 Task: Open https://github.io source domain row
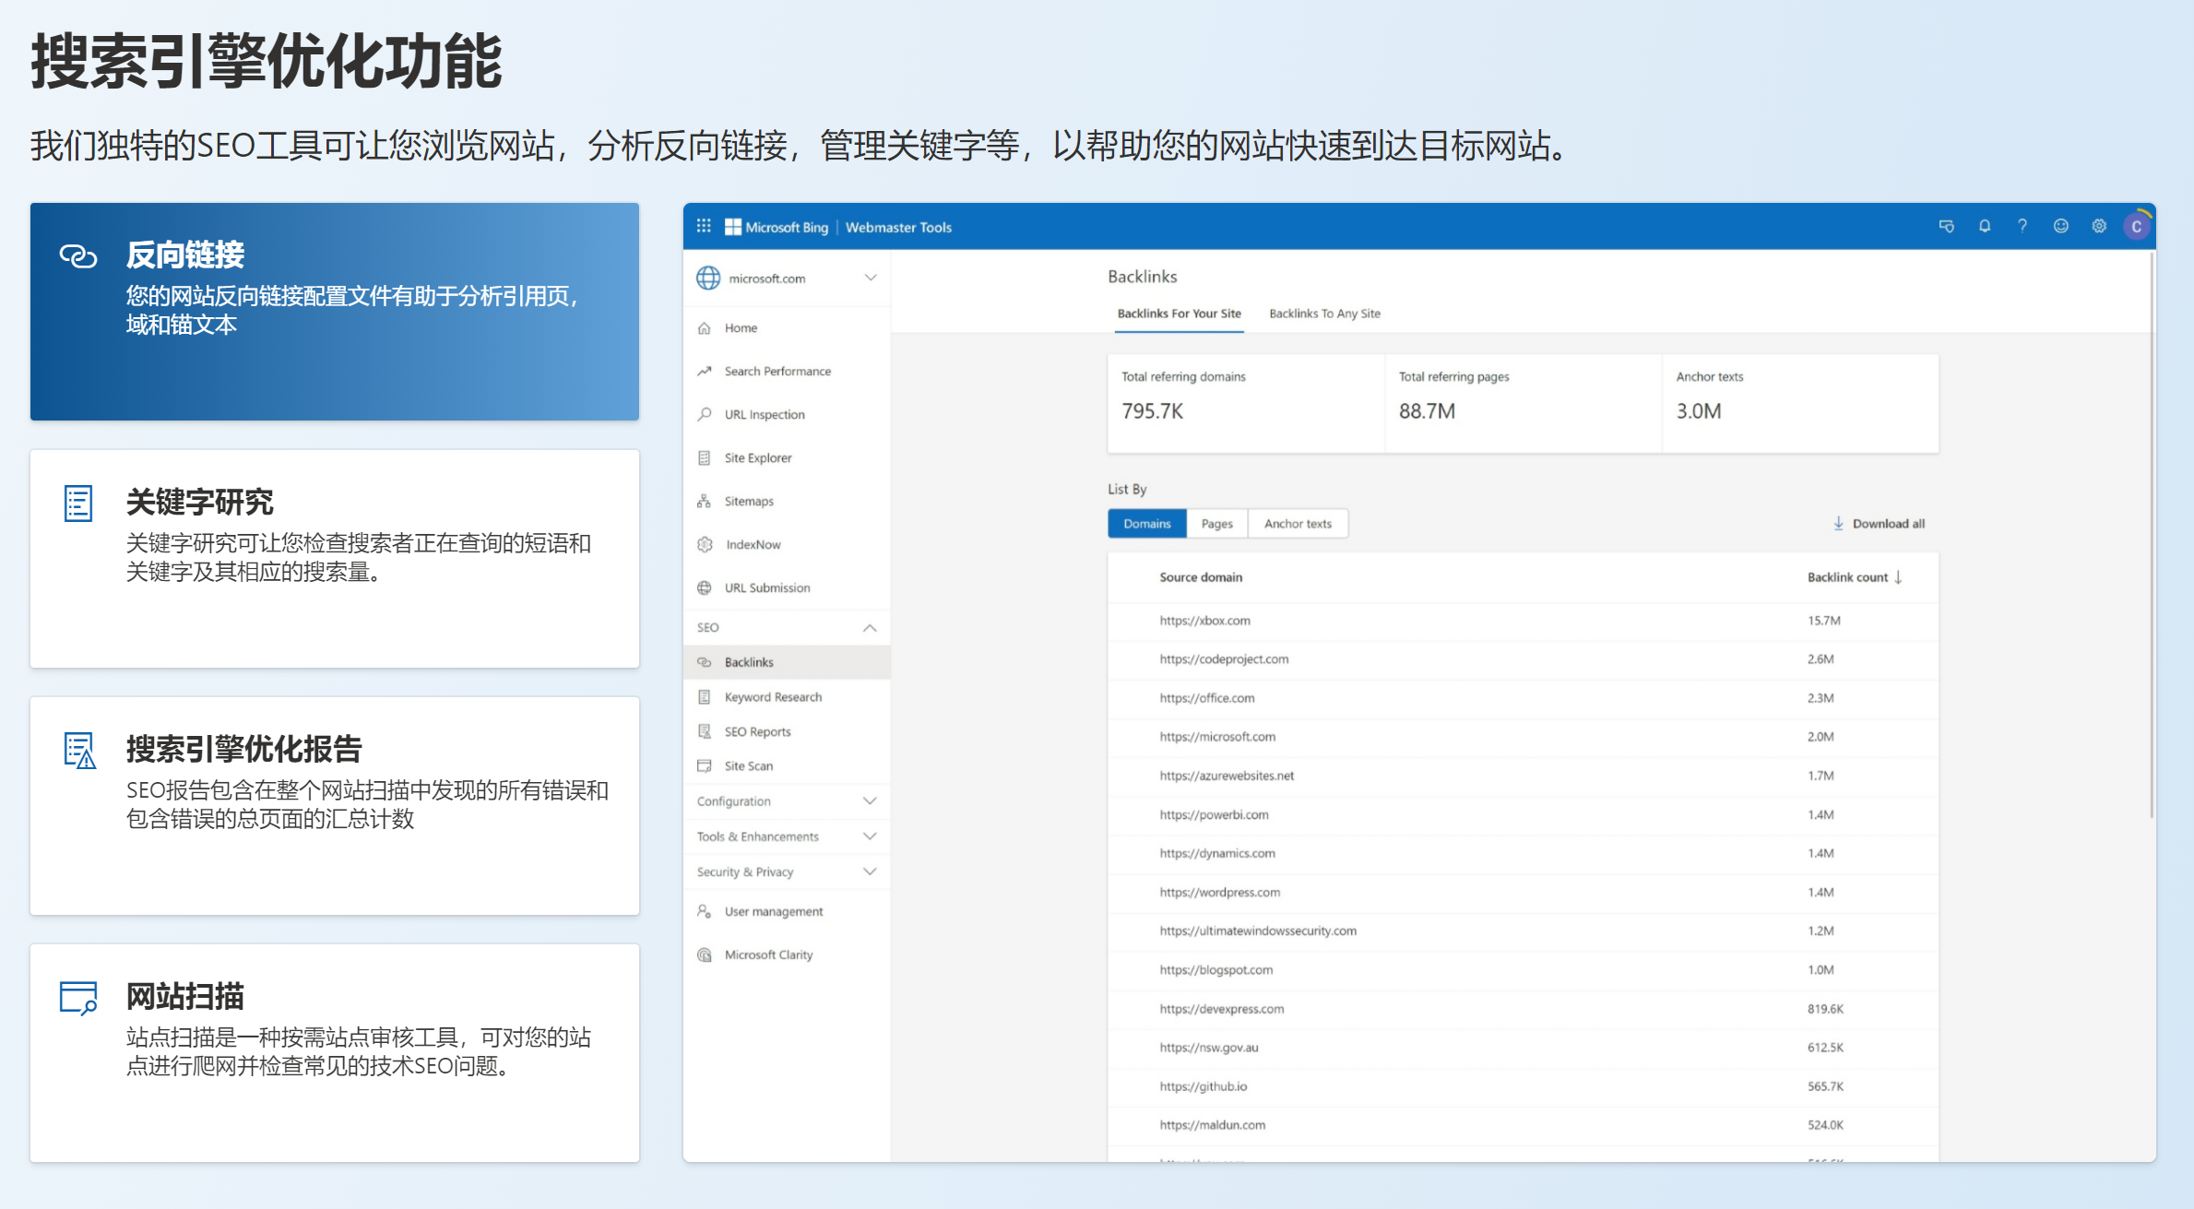[x=1523, y=1086]
